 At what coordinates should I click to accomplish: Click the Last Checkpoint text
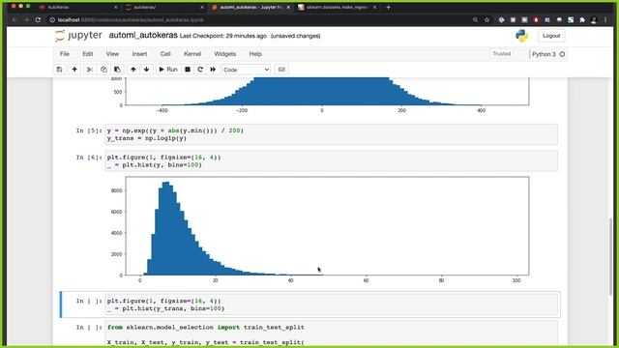click(x=223, y=36)
